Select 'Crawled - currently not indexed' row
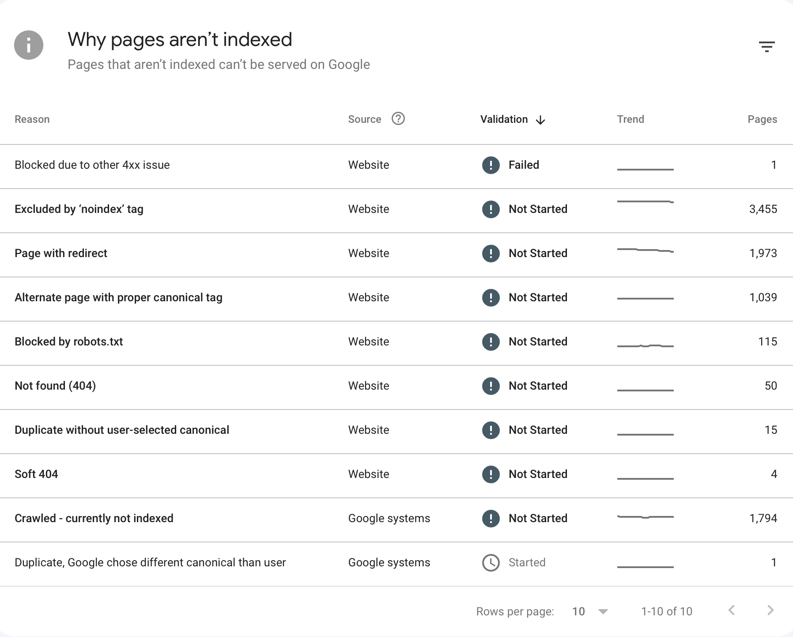Image resolution: width=793 pixels, height=637 pixels. coord(94,518)
